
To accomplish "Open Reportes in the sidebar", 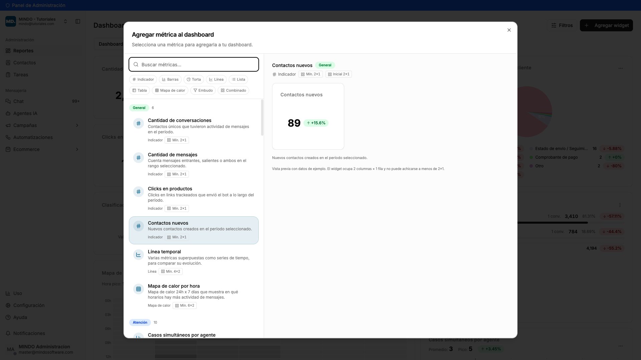I will 43,51.
